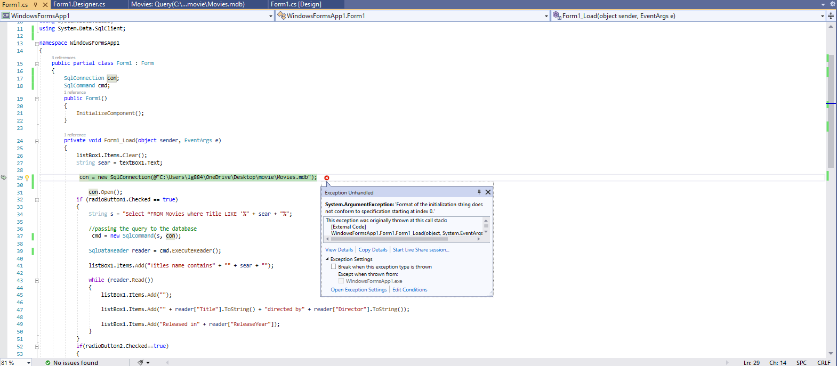This screenshot has height=366, width=837.
Task: Close the Exception Unhandled popup
Action: [x=488, y=192]
